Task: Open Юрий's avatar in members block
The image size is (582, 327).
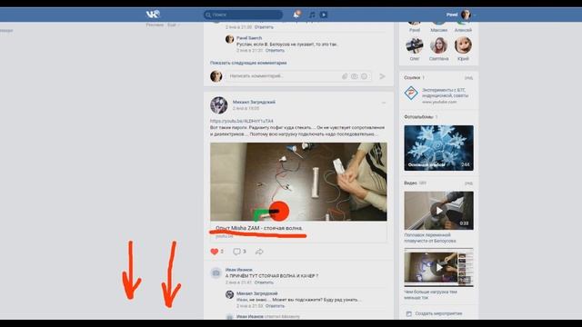Action: pos(463,45)
